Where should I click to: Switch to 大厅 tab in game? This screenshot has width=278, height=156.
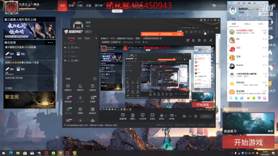pos(63,6)
